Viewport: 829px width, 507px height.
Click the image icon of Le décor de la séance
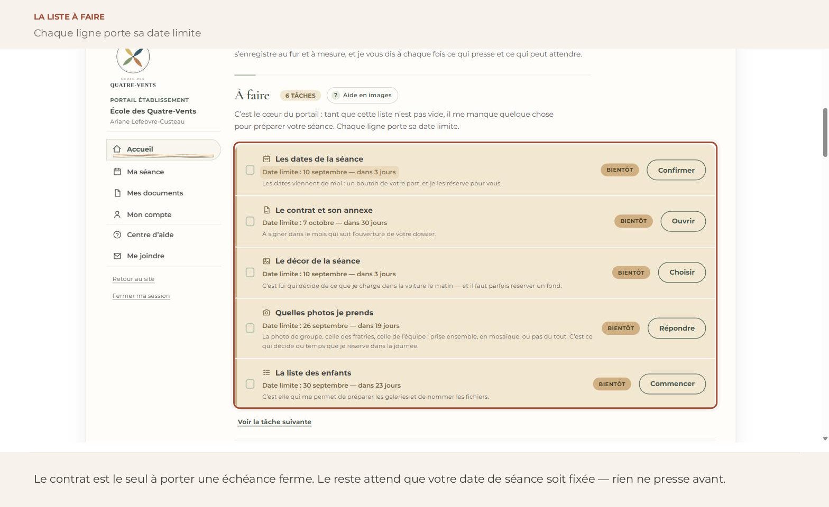point(266,261)
